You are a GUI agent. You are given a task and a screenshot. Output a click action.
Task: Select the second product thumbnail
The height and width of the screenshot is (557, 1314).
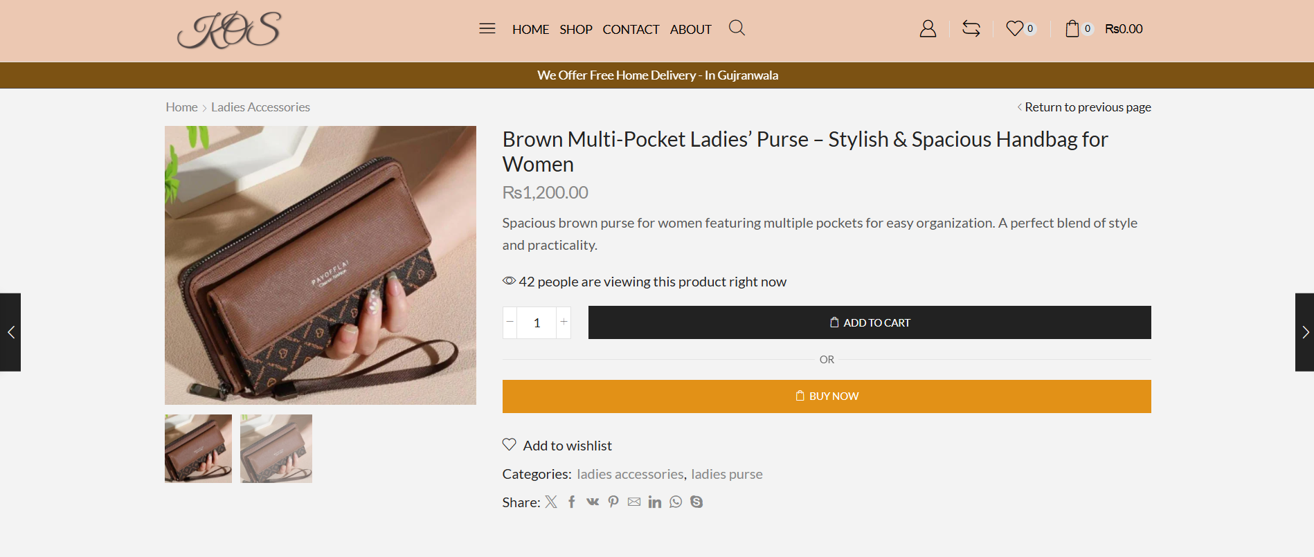[276, 448]
